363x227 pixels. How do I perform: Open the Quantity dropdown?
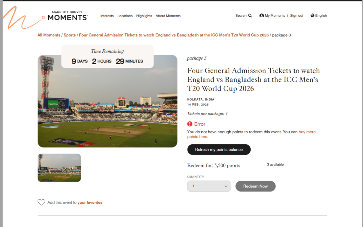click(209, 186)
